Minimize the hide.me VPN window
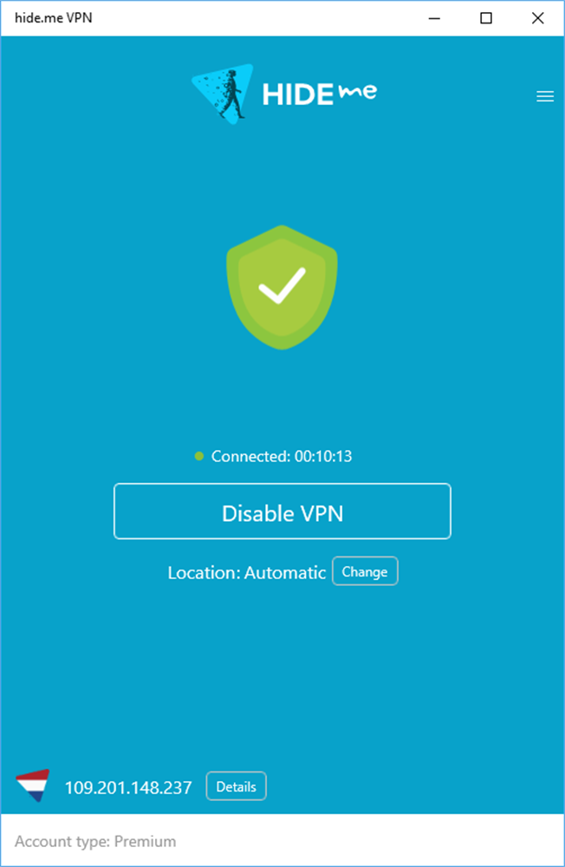 (x=434, y=18)
